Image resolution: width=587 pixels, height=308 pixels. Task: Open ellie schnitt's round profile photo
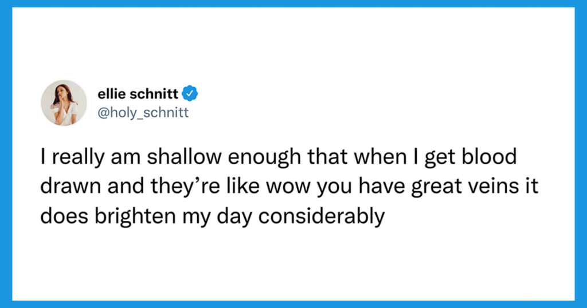click(64, 103)
